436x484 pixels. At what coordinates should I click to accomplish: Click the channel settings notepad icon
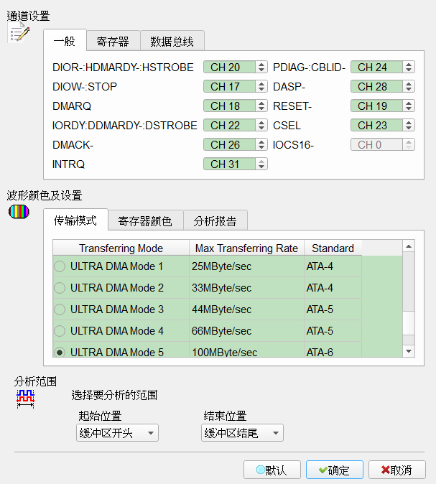(19, 33)
